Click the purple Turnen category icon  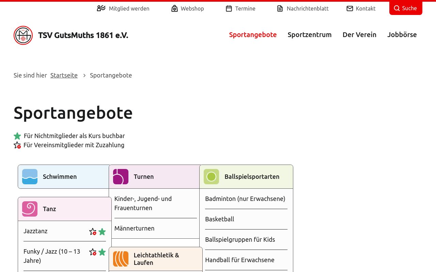tap(121, 177)
